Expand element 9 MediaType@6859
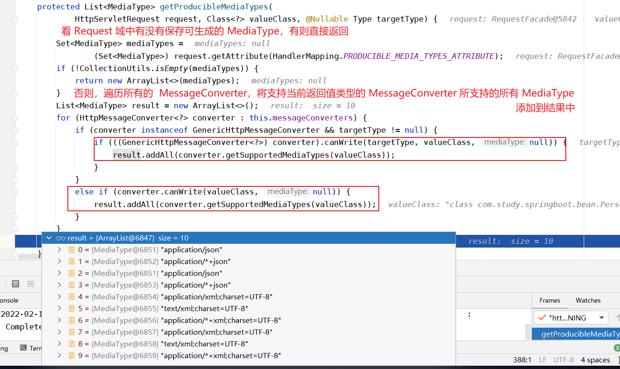 59,356
